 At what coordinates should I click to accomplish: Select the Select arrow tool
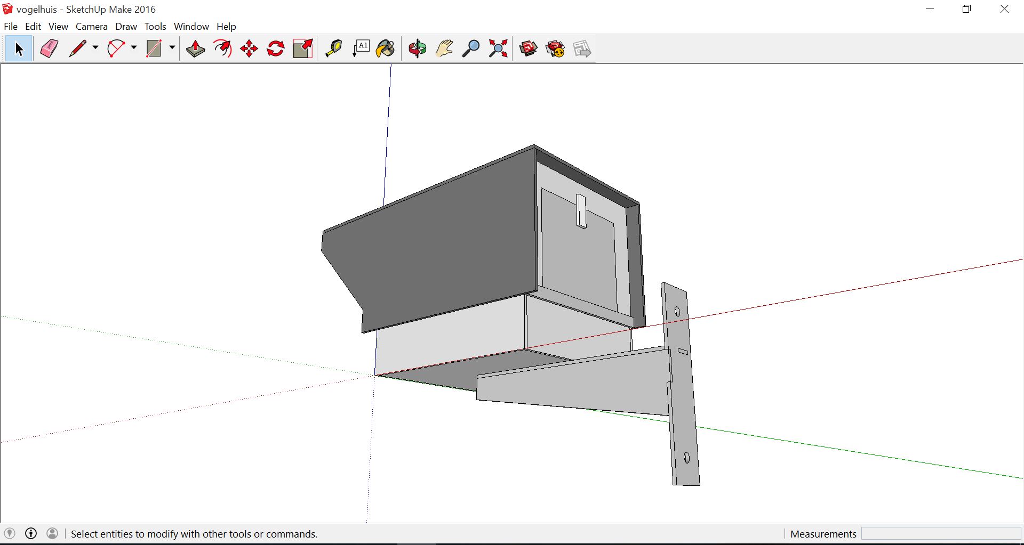click(x=19, y=49)
